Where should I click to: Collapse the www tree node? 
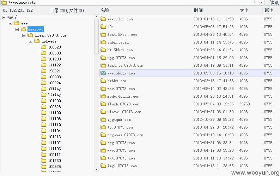pyautogui.click(x=10, y=23)
